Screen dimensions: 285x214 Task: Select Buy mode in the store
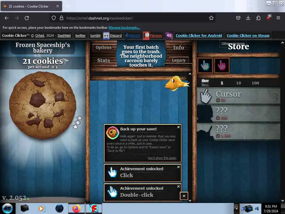pos(205,81)
